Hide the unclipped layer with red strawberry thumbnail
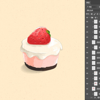Image resolution: width=100 pixels, height=100 pixels. pyautogui.click(x=87, y=89)
